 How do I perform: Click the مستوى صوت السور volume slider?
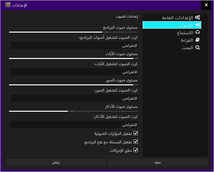click(73, 85)
